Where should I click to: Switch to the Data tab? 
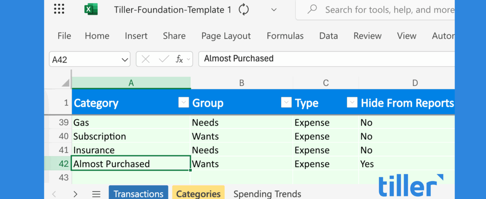(329, 36)
